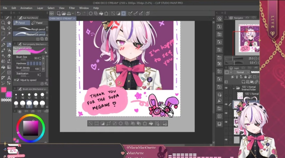Open the Clip Studio launcher icon
This screenshot has height=158, width=285.
51,13
